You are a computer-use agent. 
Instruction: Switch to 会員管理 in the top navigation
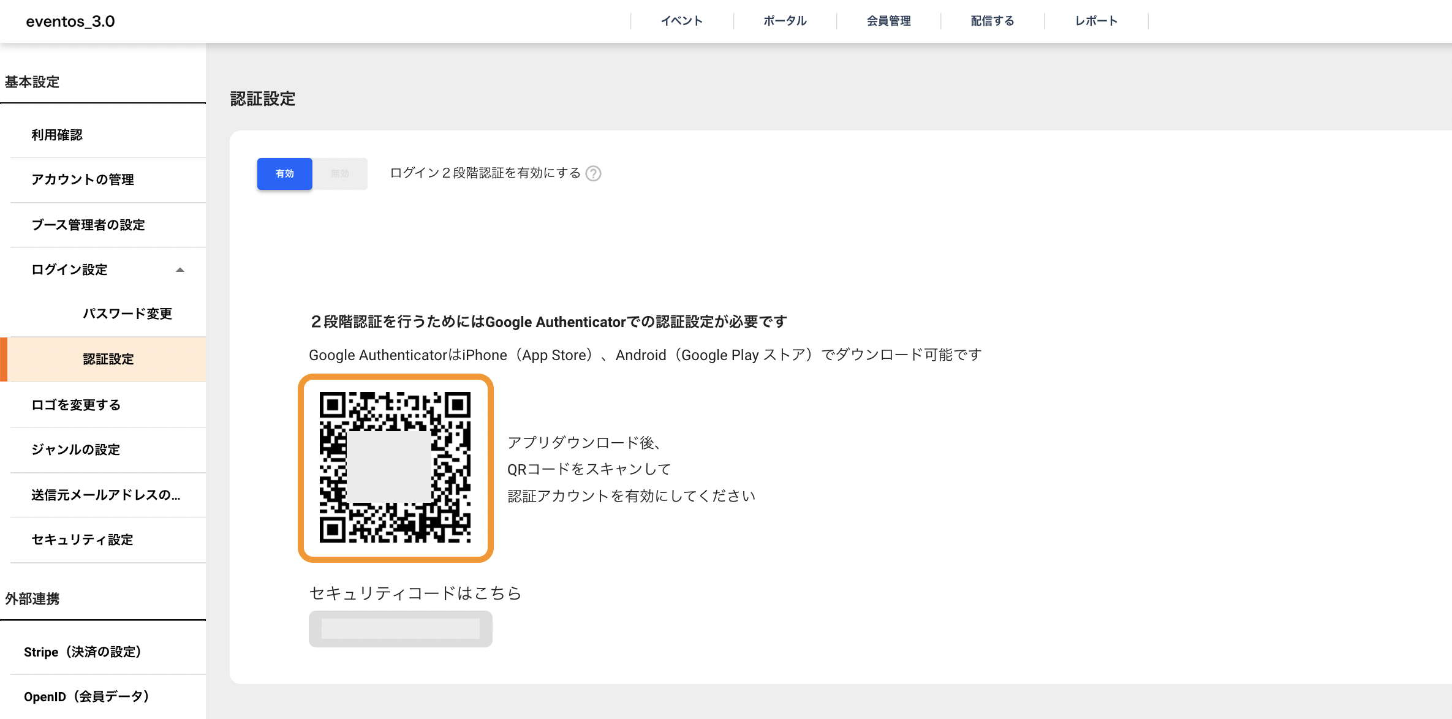coord(888,20)
